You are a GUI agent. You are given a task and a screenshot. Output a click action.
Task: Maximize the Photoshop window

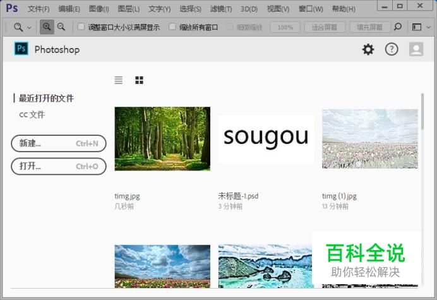point(400,6)
